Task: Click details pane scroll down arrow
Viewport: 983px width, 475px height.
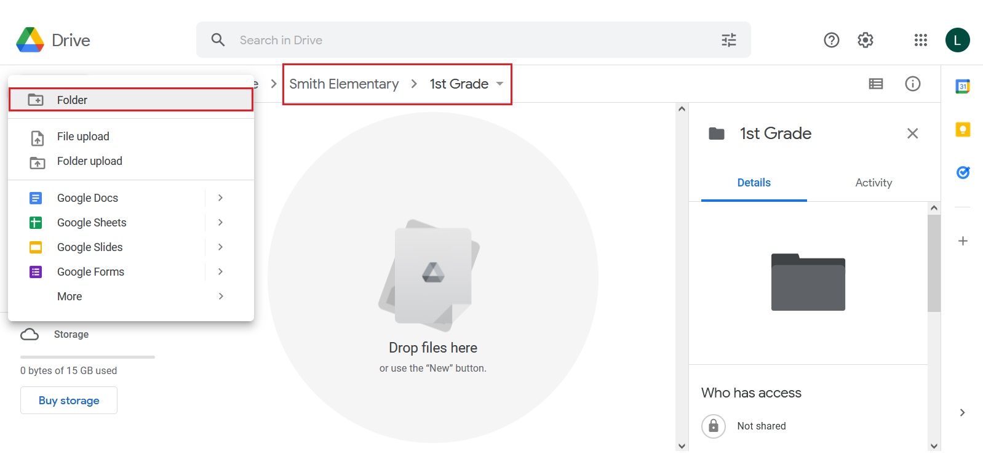Action: click(934, 446)
